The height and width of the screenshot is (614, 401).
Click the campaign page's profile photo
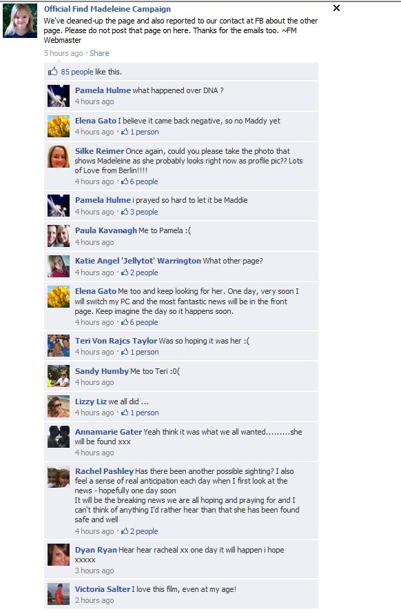[20, 21]
